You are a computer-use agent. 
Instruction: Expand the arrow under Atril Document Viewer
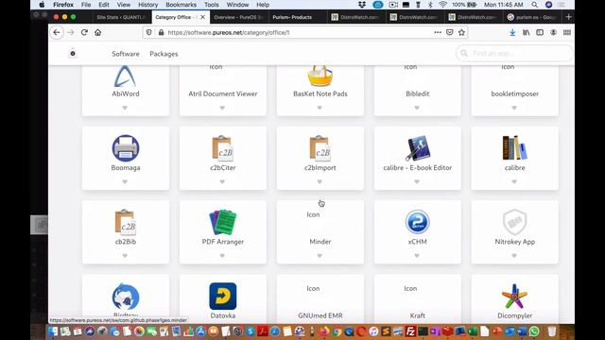(222, 108)
